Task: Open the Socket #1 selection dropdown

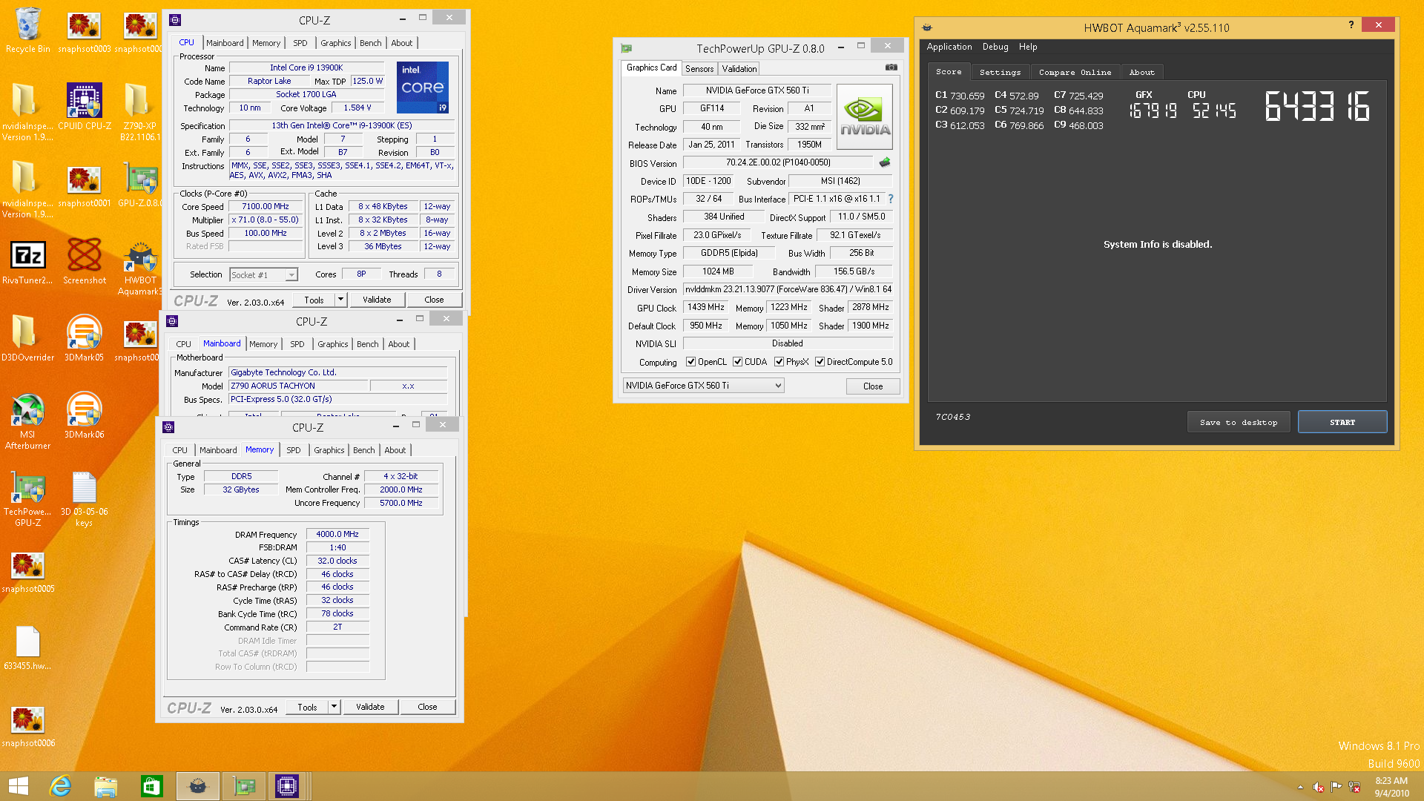Action: [263, 275]
